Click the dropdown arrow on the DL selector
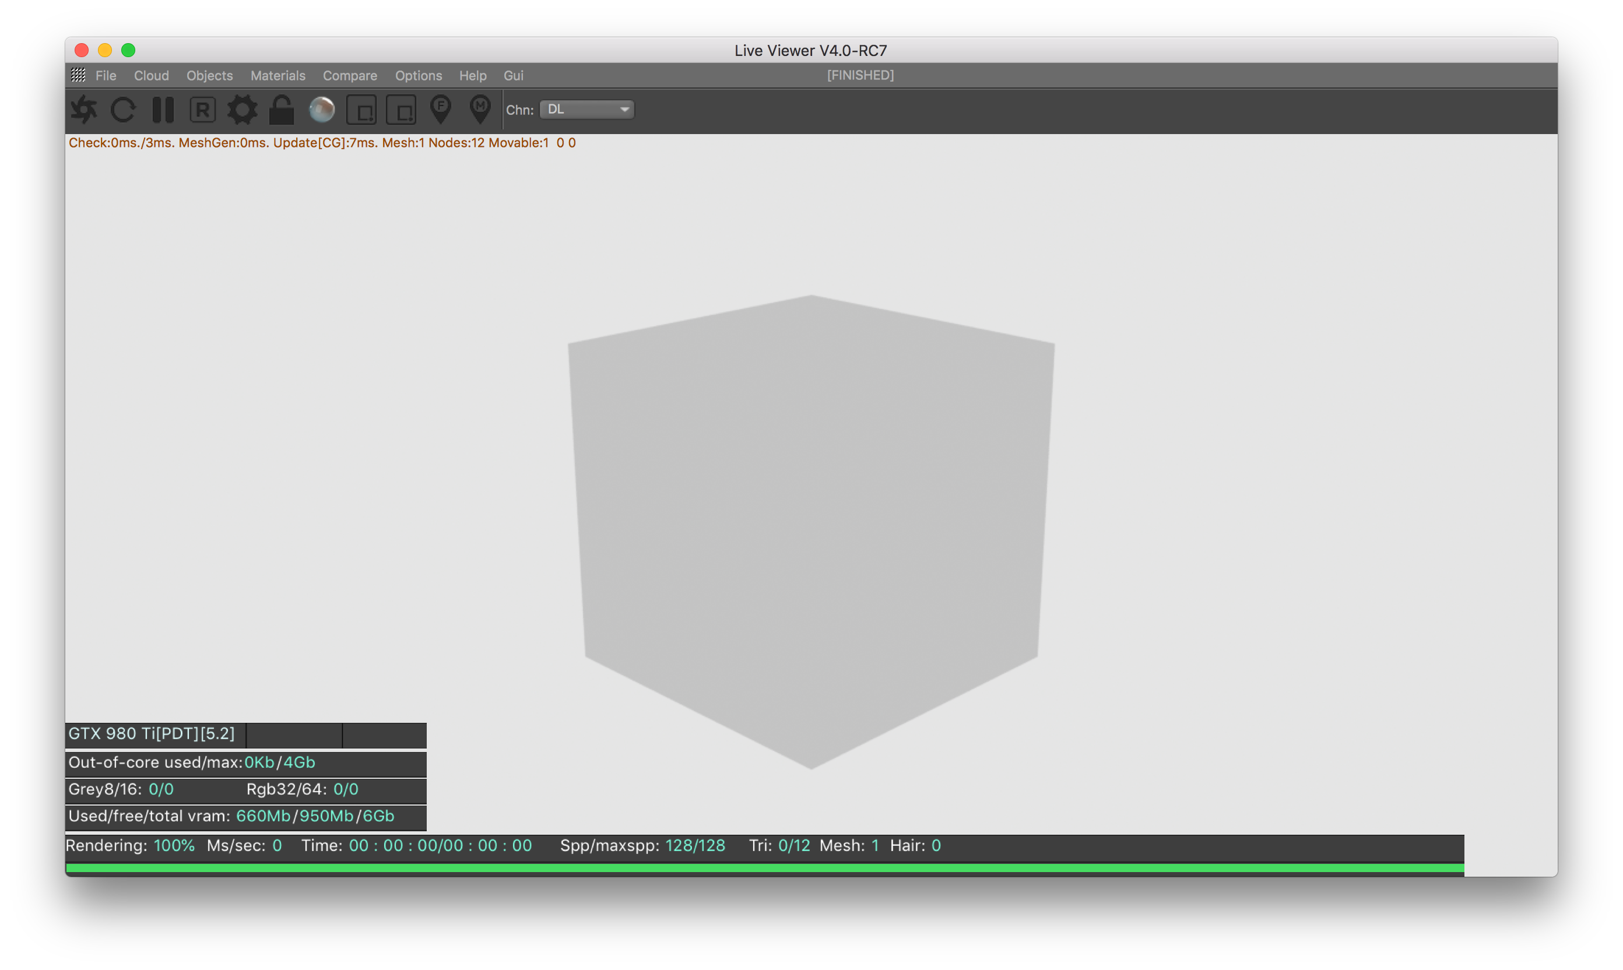 [x=624, y=109]
